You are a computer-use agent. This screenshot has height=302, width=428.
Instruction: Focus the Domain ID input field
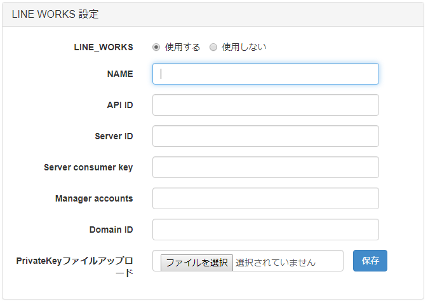(265, 230)
